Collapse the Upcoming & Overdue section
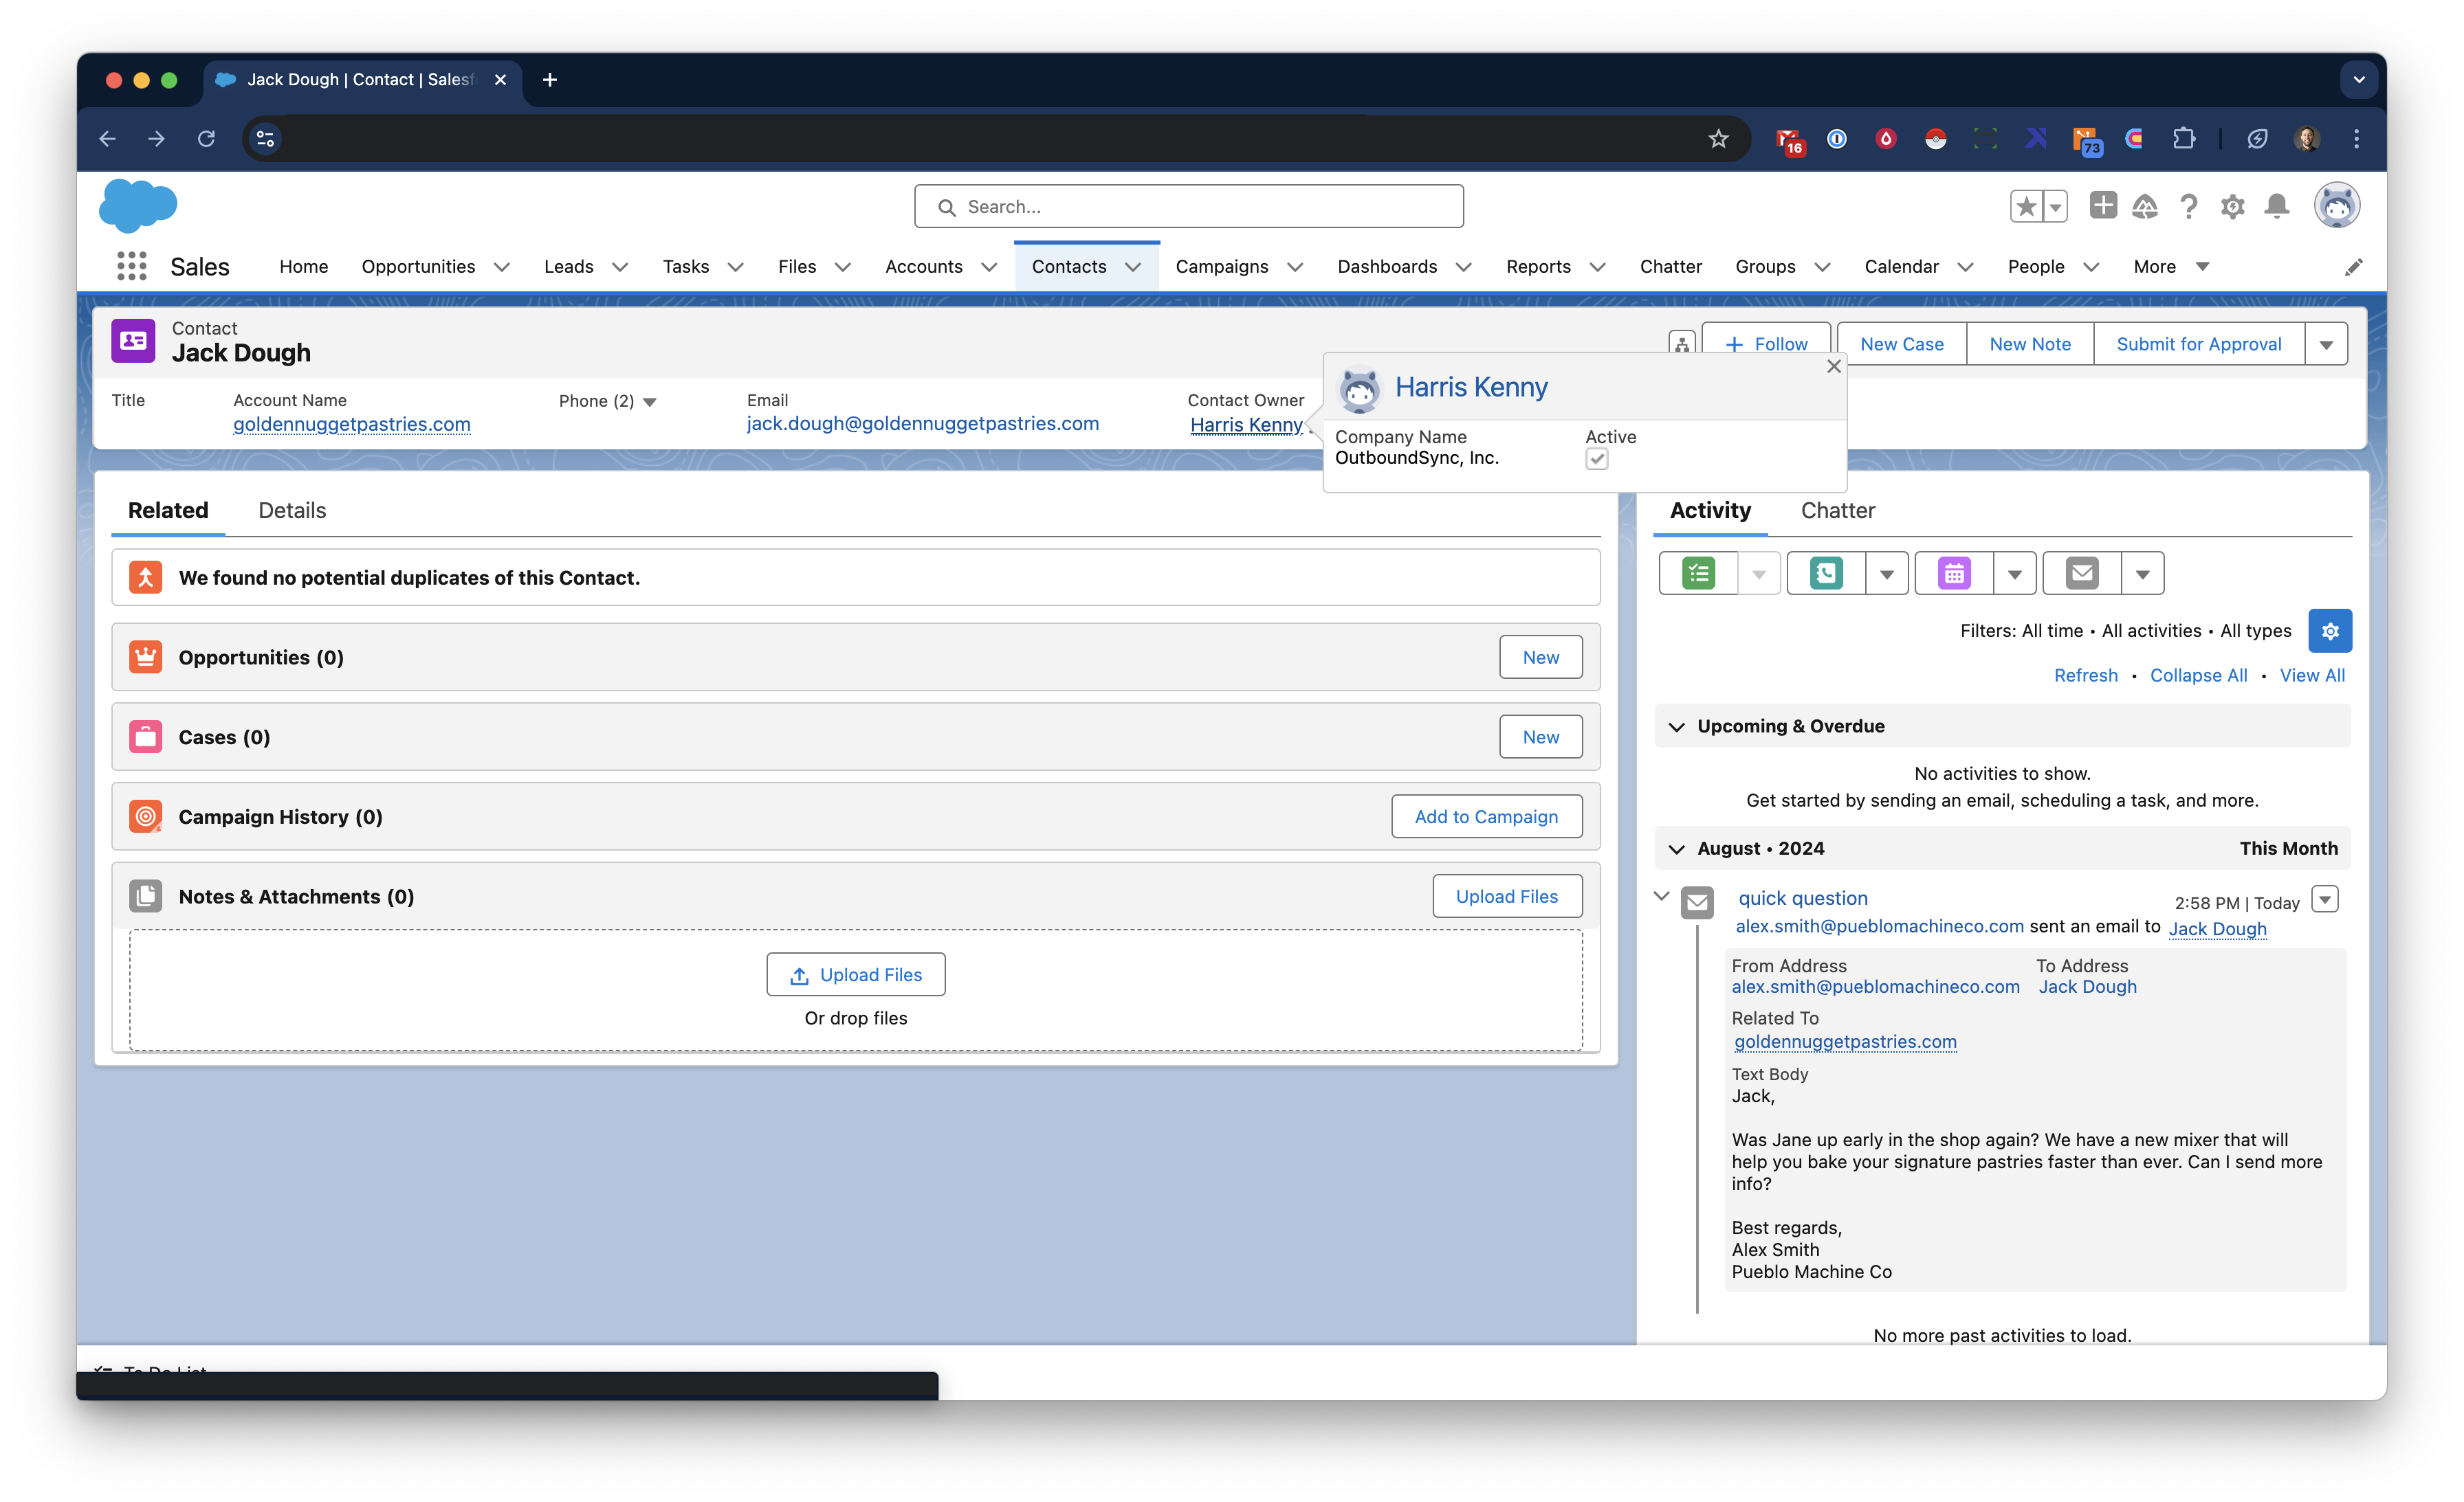Image resolution: width=2464 pixels, height=1502 pixels. (1676, 726)
